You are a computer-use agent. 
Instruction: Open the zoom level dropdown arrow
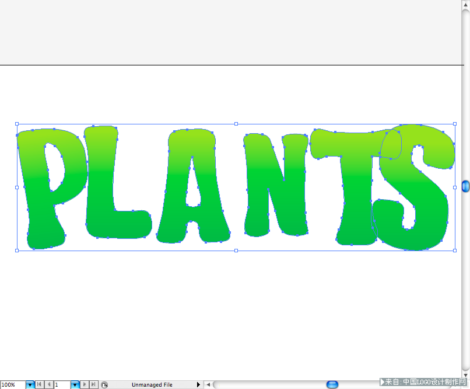30,384
